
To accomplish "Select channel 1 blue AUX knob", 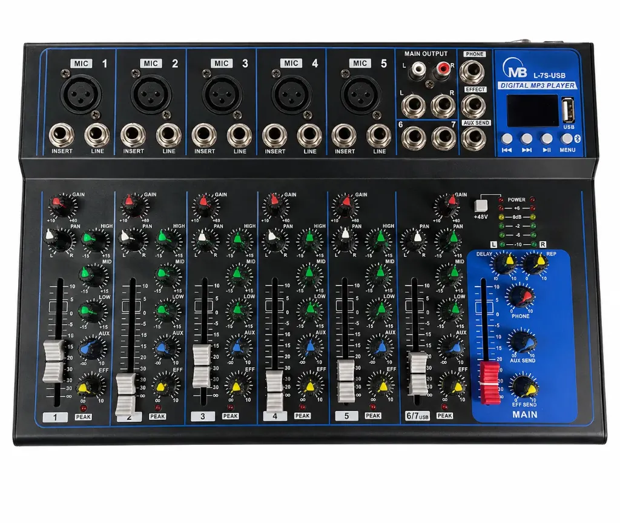I will pyautogui.click(x=92, y=348).
